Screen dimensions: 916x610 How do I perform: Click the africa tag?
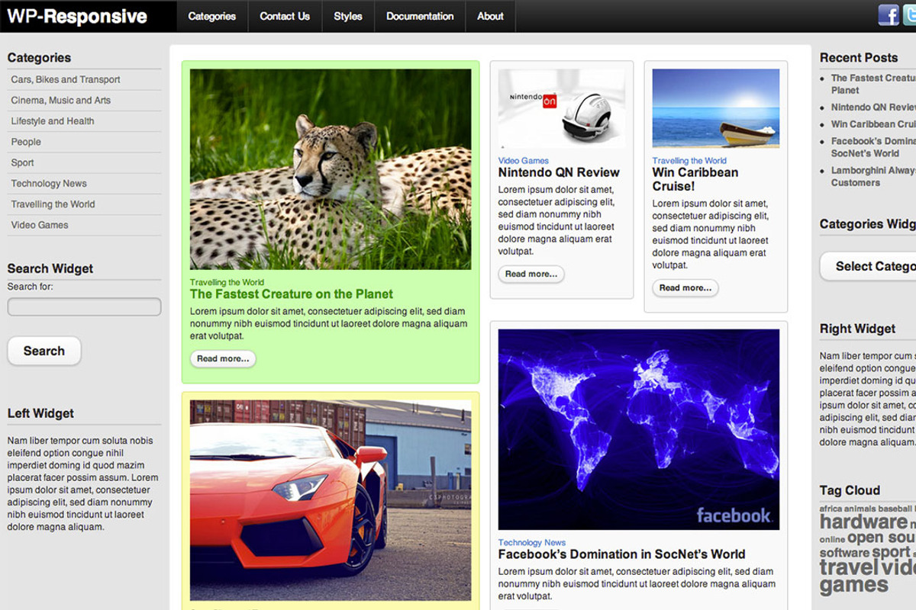point(831,509)
